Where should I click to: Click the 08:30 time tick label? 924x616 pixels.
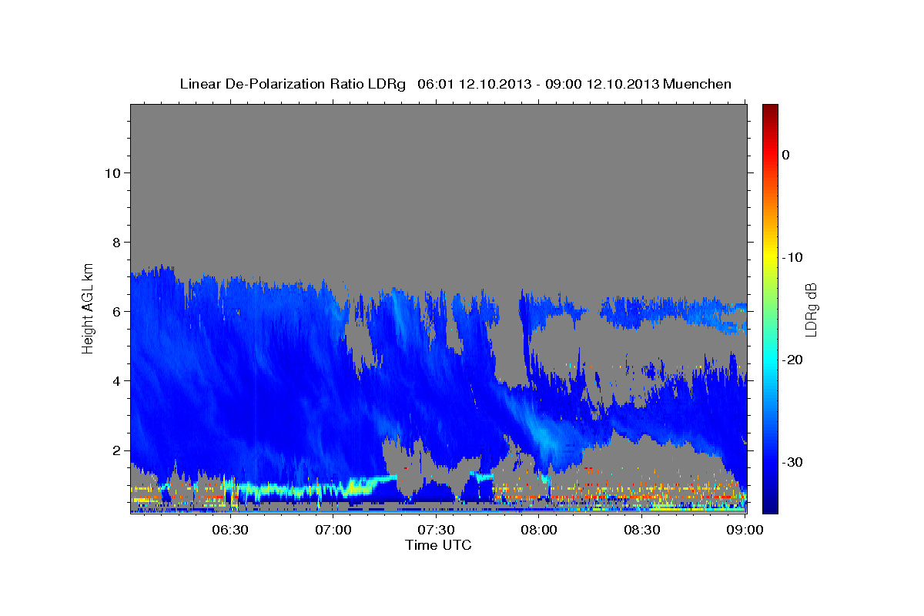(642, 530)
